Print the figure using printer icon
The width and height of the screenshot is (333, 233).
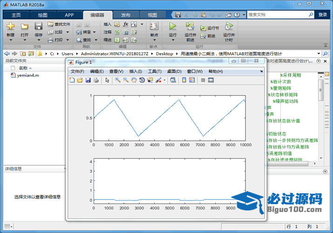[x=95, y=80]
